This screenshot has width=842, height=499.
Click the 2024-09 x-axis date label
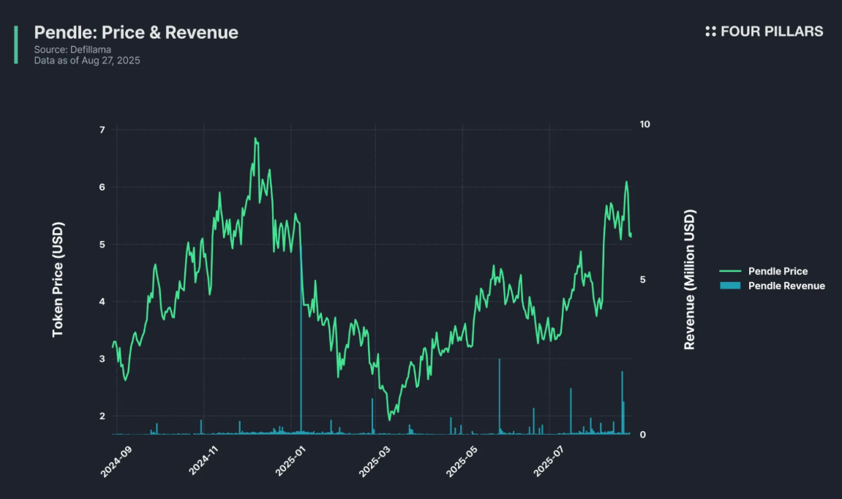coord(117,462)
